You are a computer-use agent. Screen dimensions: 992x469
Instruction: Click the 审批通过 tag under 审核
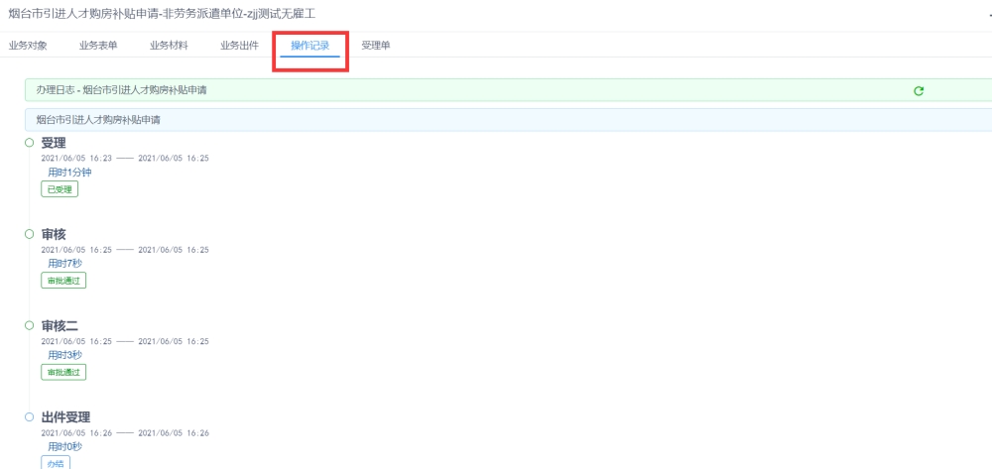[x=63, y=280]
